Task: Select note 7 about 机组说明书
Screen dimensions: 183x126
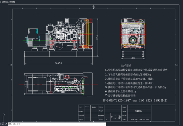Action: pos(120,96)
